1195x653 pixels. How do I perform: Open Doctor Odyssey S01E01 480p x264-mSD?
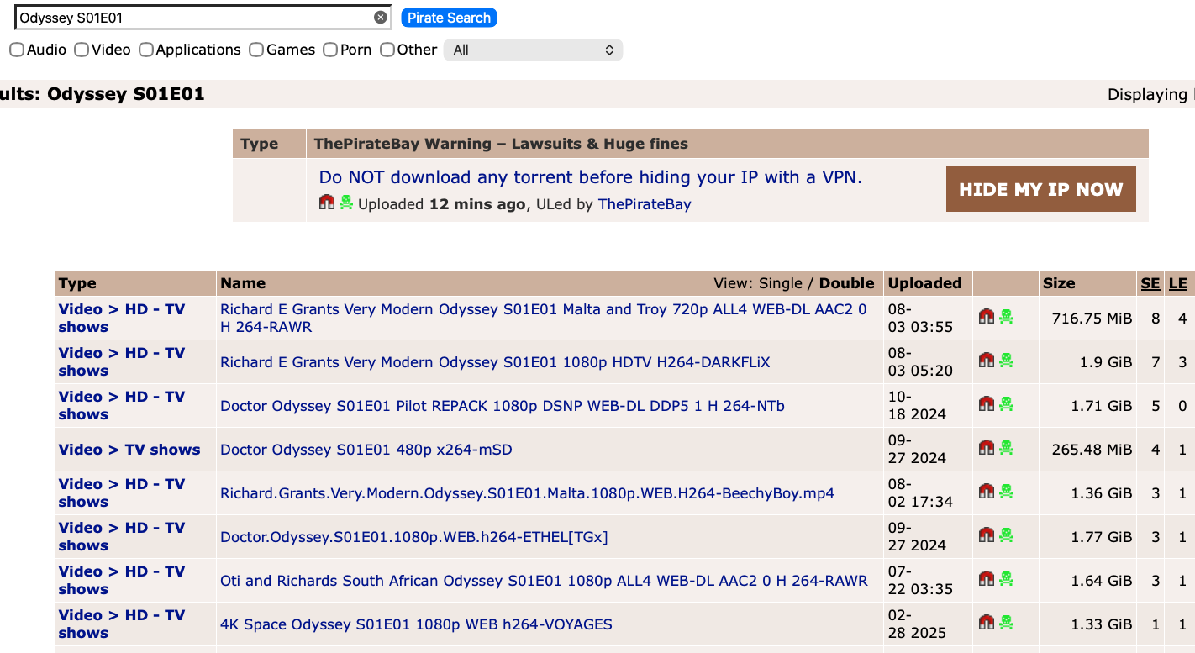tap(366, 450)
